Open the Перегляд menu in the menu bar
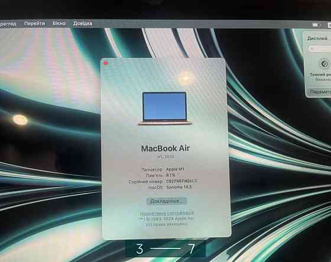Viewport: 331px width, 262px height. tap(8, 24)
